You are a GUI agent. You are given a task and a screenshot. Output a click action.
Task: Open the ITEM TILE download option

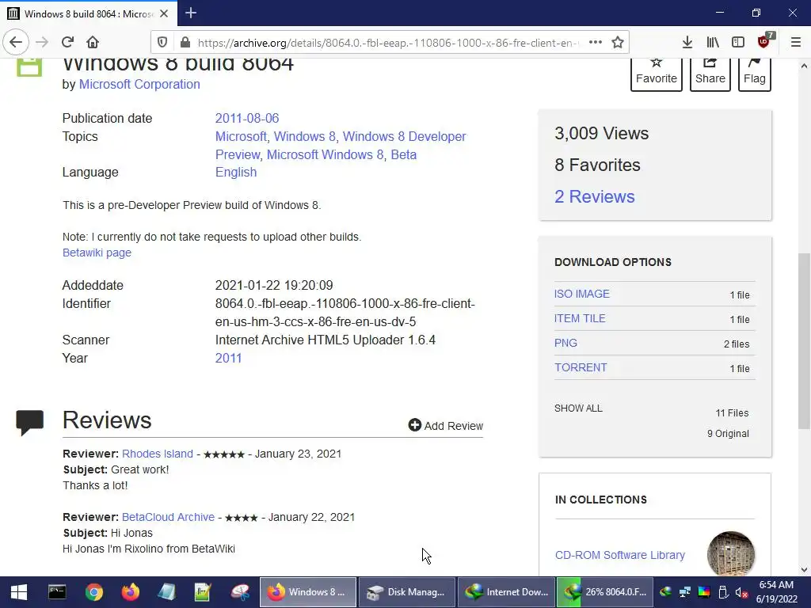pos(580,318)
